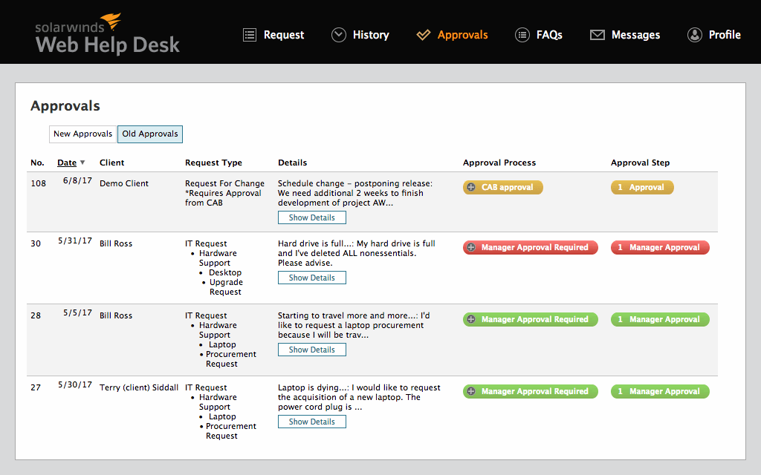761x475 pixels.
Task: Click the SolarWinds Web Help Desk logo
Action: pos(107,34)
